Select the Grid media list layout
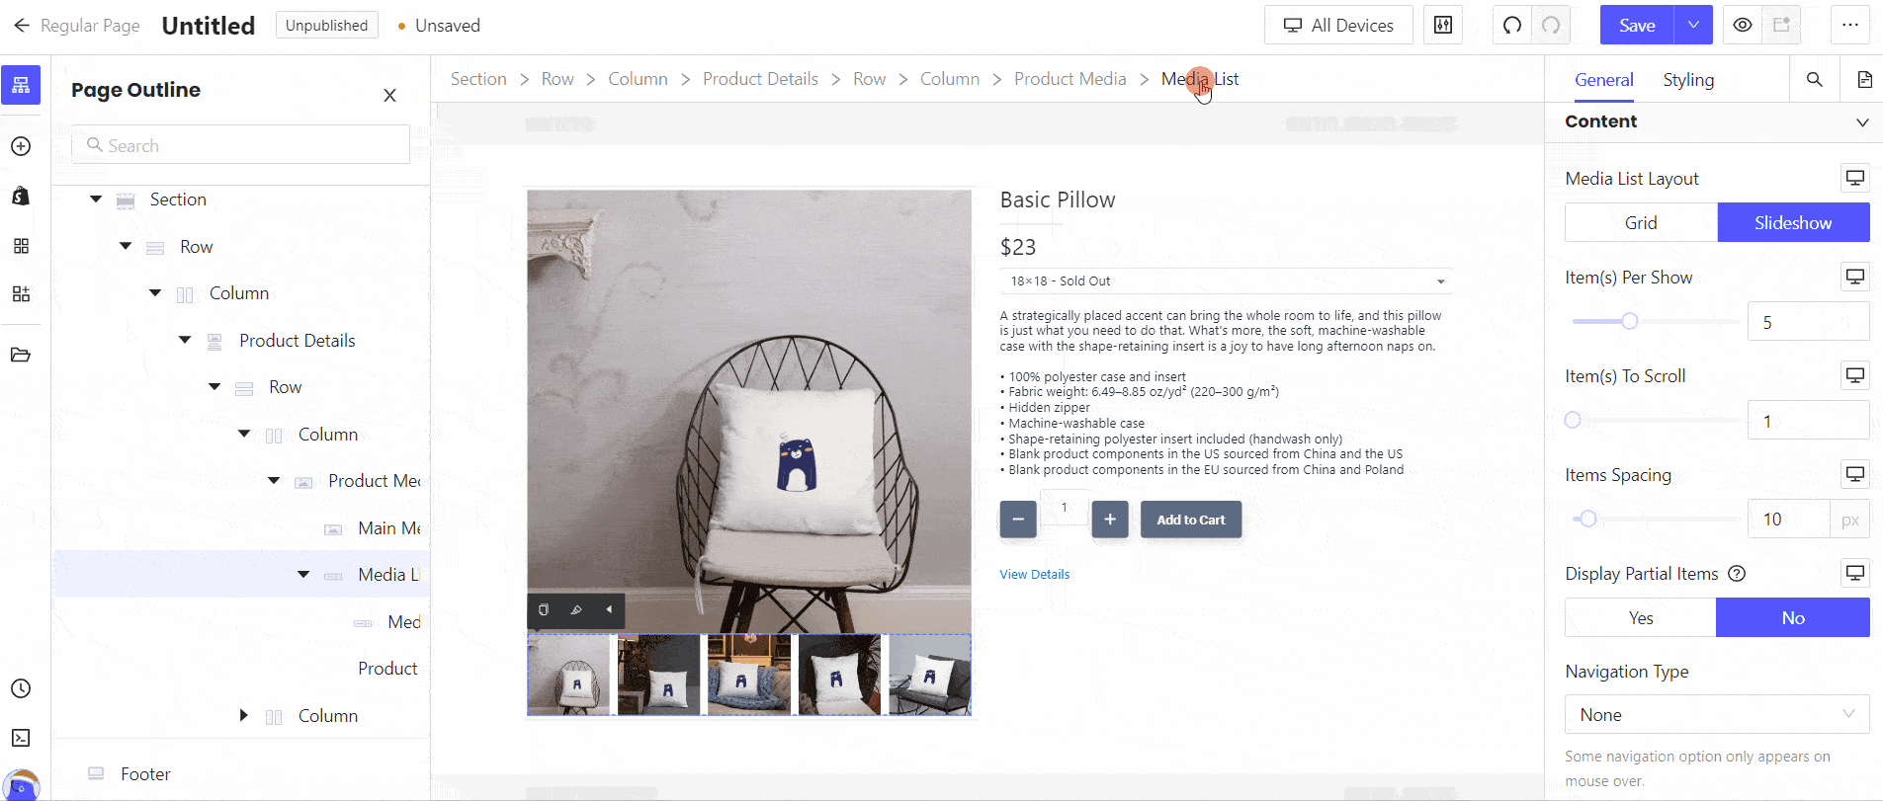This screenshot has width=1883, height=801. (1641, 222)
